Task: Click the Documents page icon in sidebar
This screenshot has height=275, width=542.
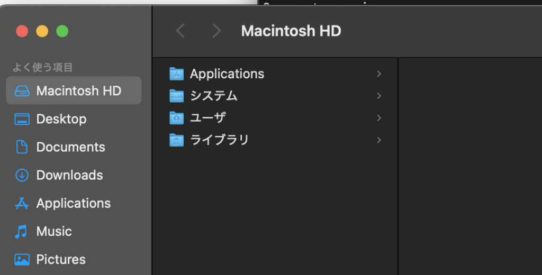Action: (22, 147)
